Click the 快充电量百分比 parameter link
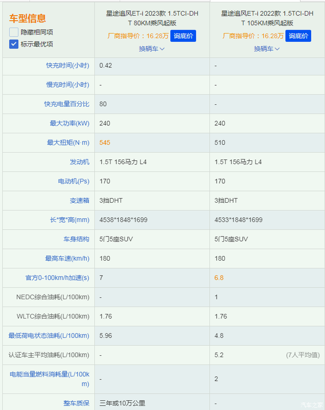This screenshot has width=325, height=410. point(67,104)
